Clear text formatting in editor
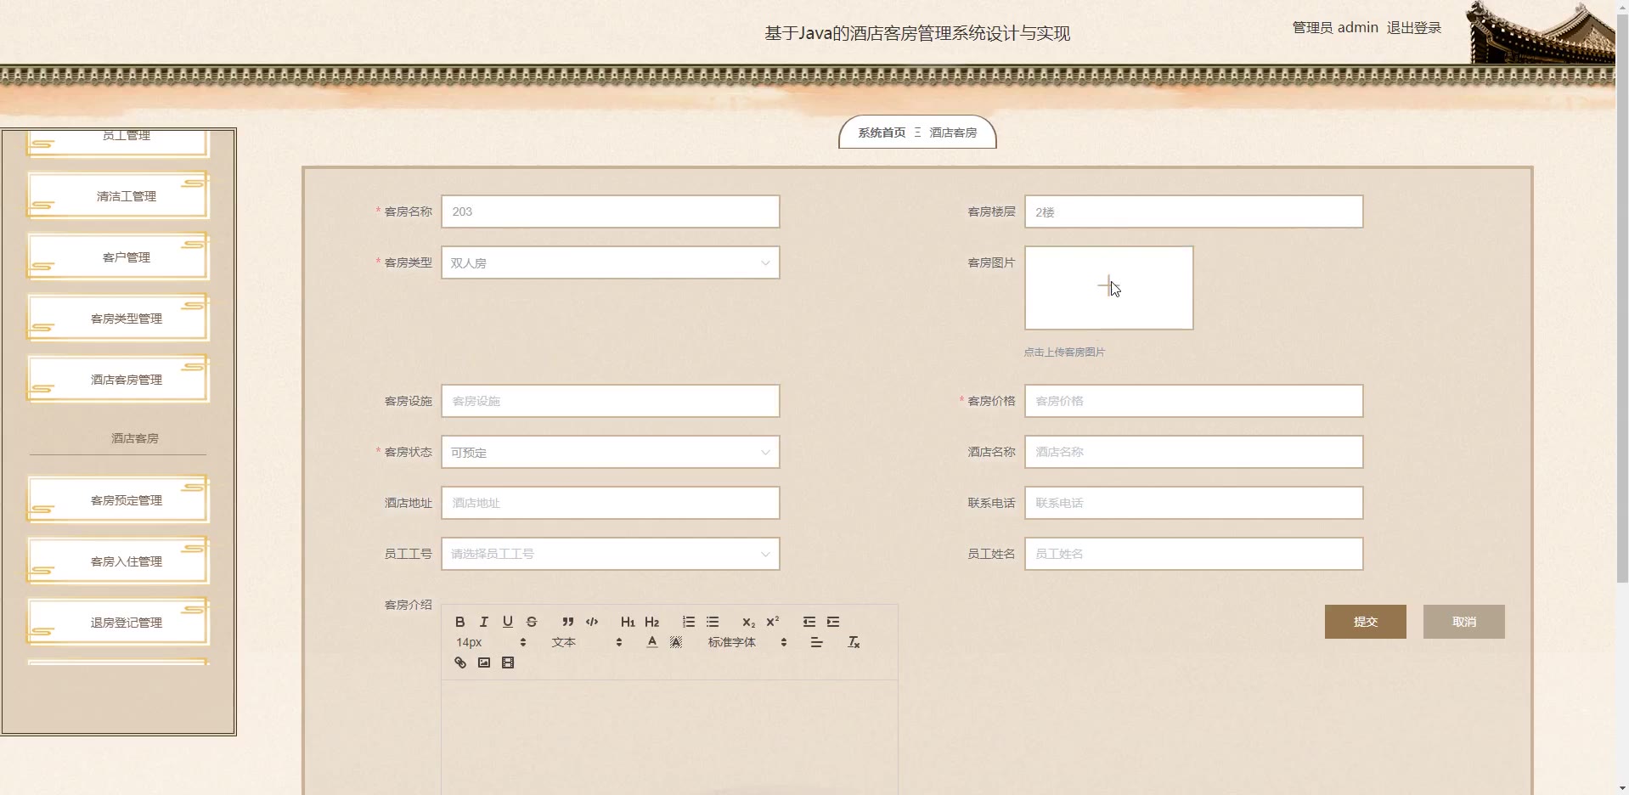 (x=854, y=642)
